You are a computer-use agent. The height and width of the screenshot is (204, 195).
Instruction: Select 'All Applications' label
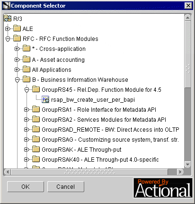pos(52,70)
